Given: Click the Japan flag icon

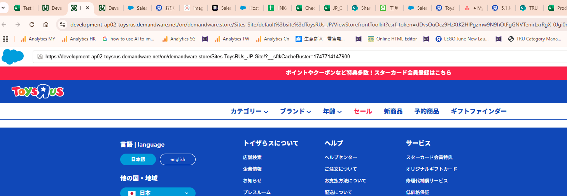Looking at the screenshot, I should pos(132,193).
